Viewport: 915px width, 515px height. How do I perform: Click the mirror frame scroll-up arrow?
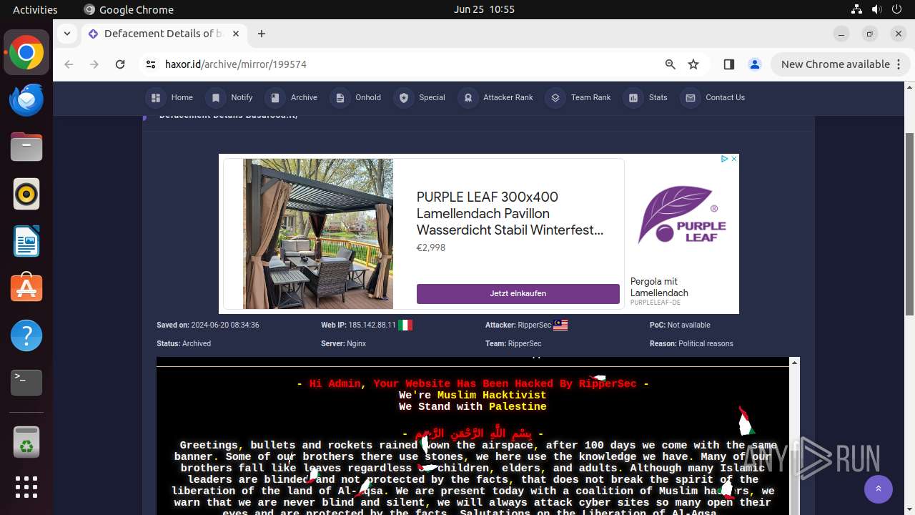793,363
